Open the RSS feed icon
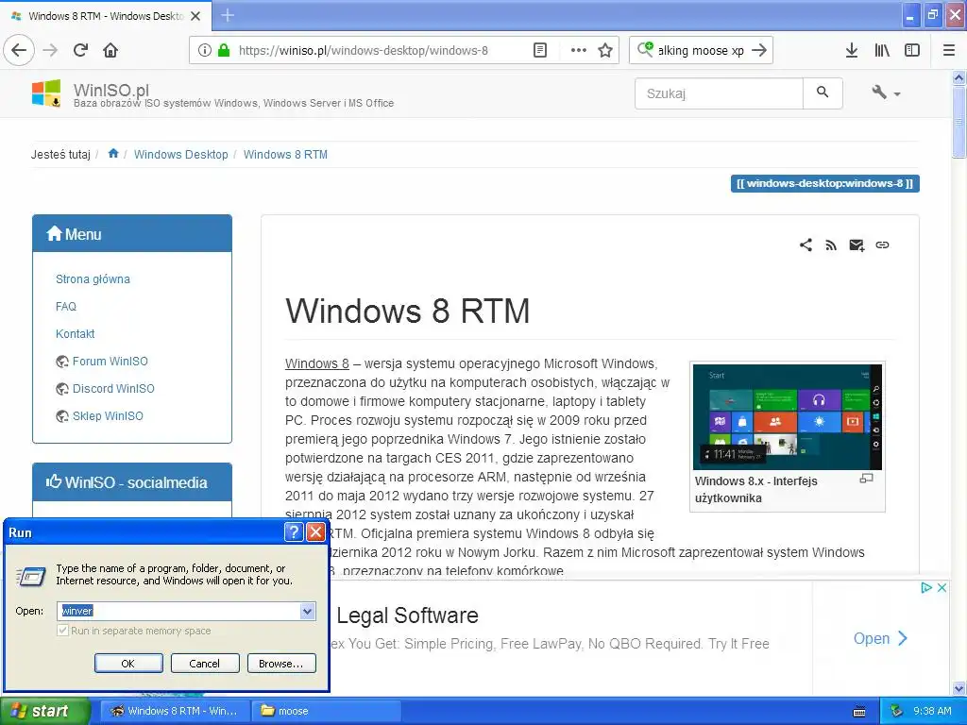The width and height of the screenshot is (967, 725). 831,245
